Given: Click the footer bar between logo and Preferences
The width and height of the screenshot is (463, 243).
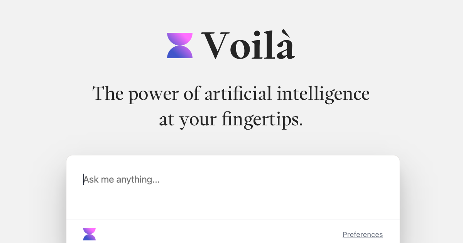Looking at the screenshot, I should coord(219,235).
